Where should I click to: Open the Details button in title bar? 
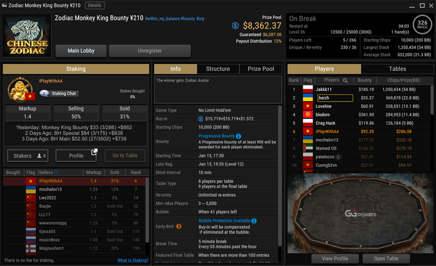point(95,5)
